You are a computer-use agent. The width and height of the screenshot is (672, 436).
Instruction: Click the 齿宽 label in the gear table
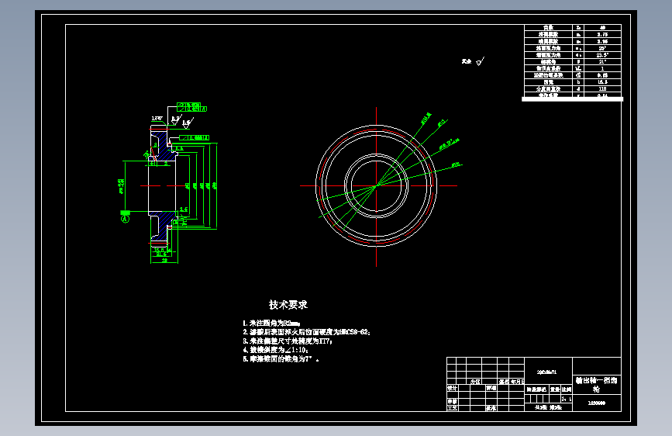coord(549,82)
